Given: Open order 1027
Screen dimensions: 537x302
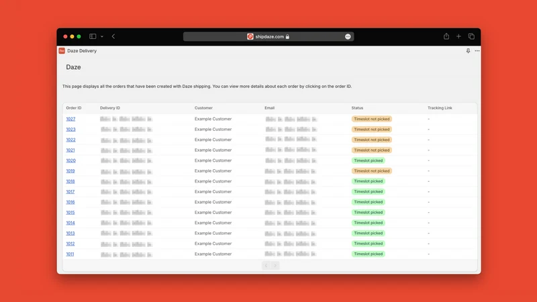Looking at the screenshot, I should 70,119.
